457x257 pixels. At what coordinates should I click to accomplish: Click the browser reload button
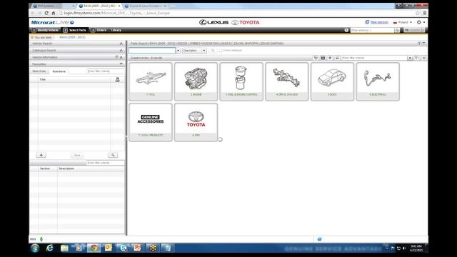(x=46, y=13)
